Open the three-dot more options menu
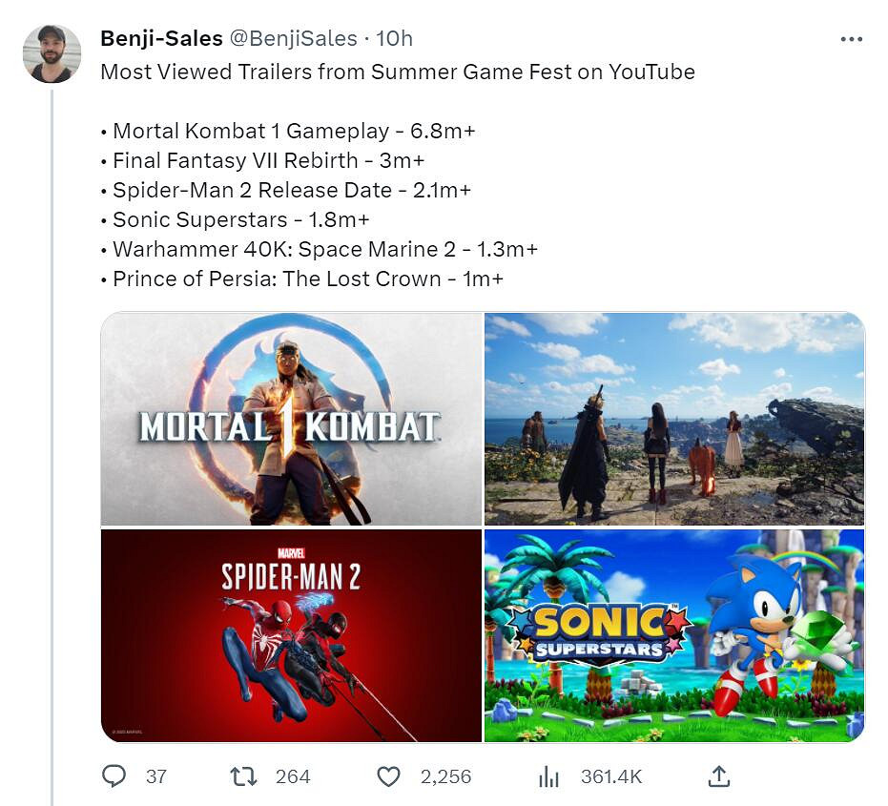The height and width of the screenshot is (806, 888). pyautogui.click(x=851, y=39)
